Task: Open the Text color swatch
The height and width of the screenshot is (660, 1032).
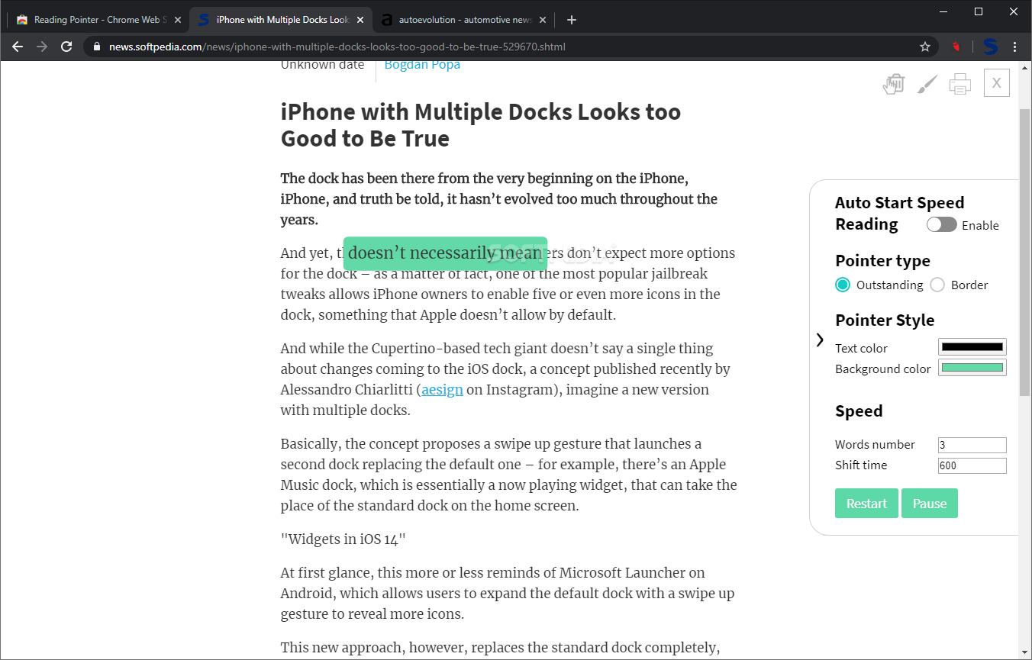Action: [972, 347]
